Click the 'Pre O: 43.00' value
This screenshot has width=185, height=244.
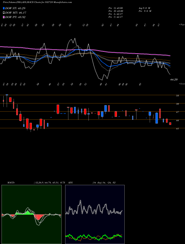[x=116, y=8]
